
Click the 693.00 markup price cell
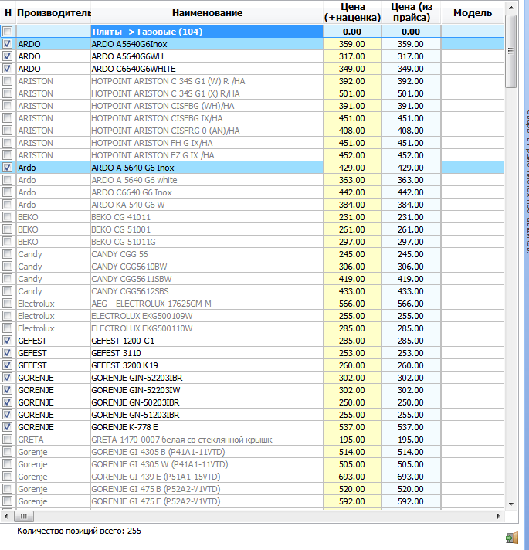click(352, 477)
